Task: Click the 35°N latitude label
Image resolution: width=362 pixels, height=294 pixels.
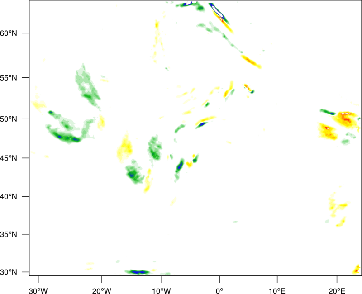Action: [x=8, y=234]
